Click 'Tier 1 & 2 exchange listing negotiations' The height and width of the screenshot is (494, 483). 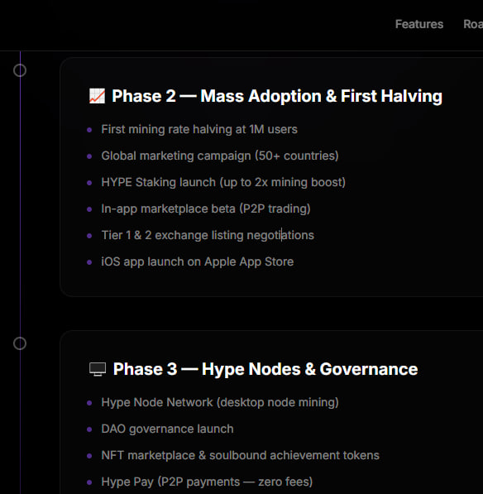tap(208, 235)
